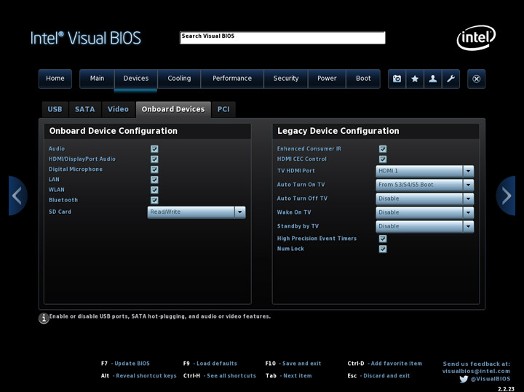Uncheck HDMI CEC Control
524x392 pixels.
383,159
